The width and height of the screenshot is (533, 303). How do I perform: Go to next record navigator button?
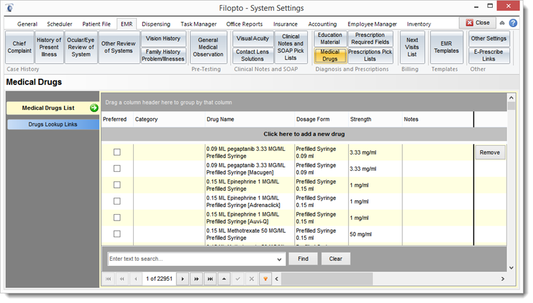tap(182, 279)
